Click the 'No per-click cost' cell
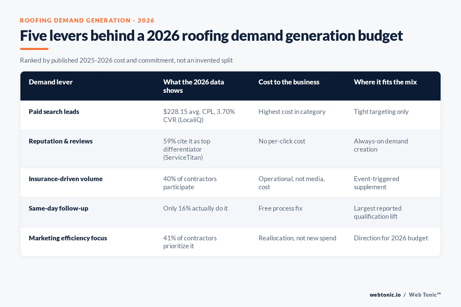This screenshot has height=307, width=461. (x=282, y=141)
